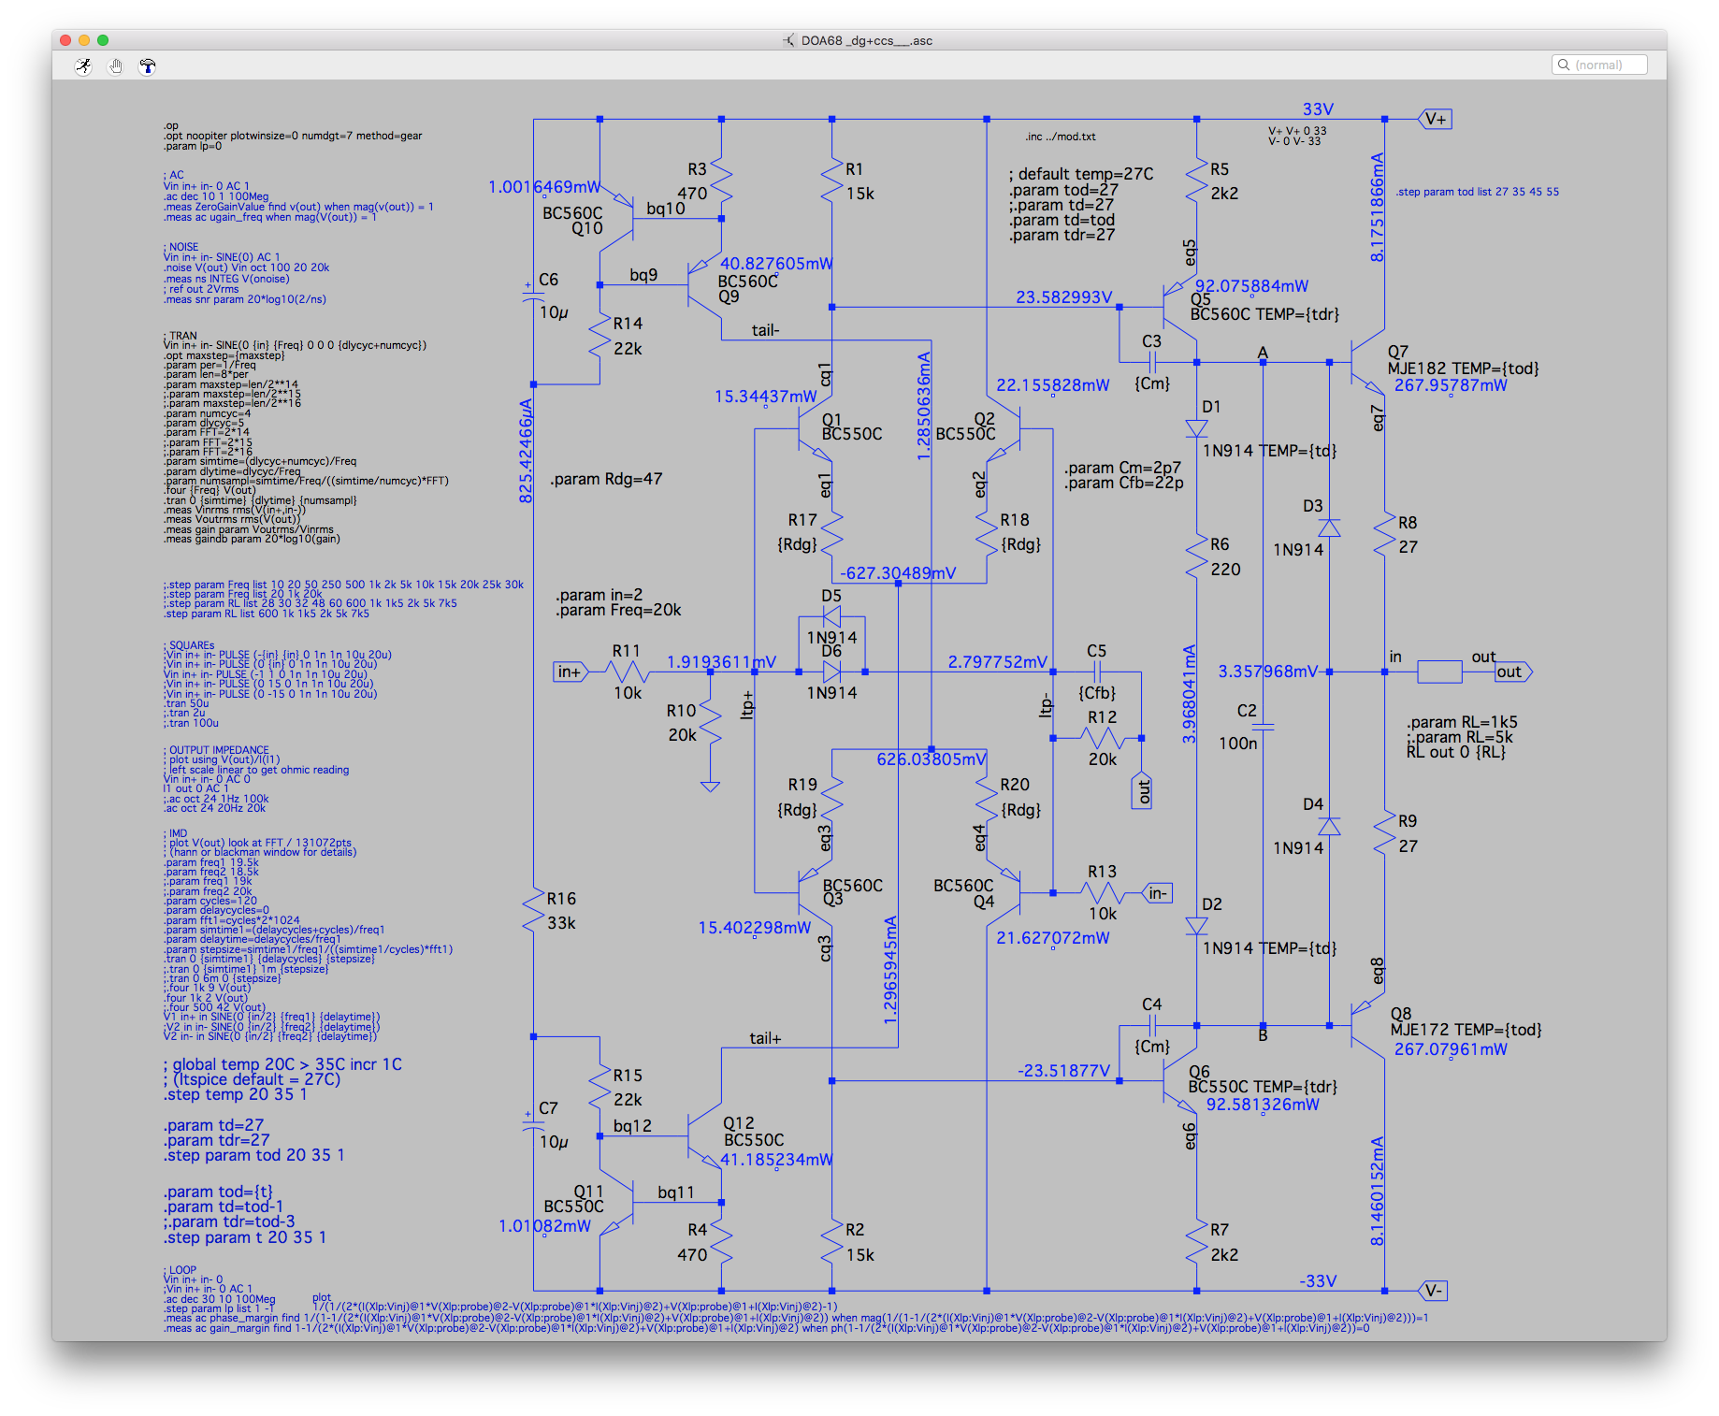Click the 33V voltage label at top
Image resolution: width=1719 pixels, height=1416 pixels.
(x=1319, y=109)
